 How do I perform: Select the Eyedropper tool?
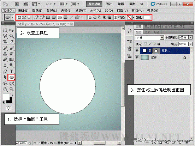pos(11,42)
